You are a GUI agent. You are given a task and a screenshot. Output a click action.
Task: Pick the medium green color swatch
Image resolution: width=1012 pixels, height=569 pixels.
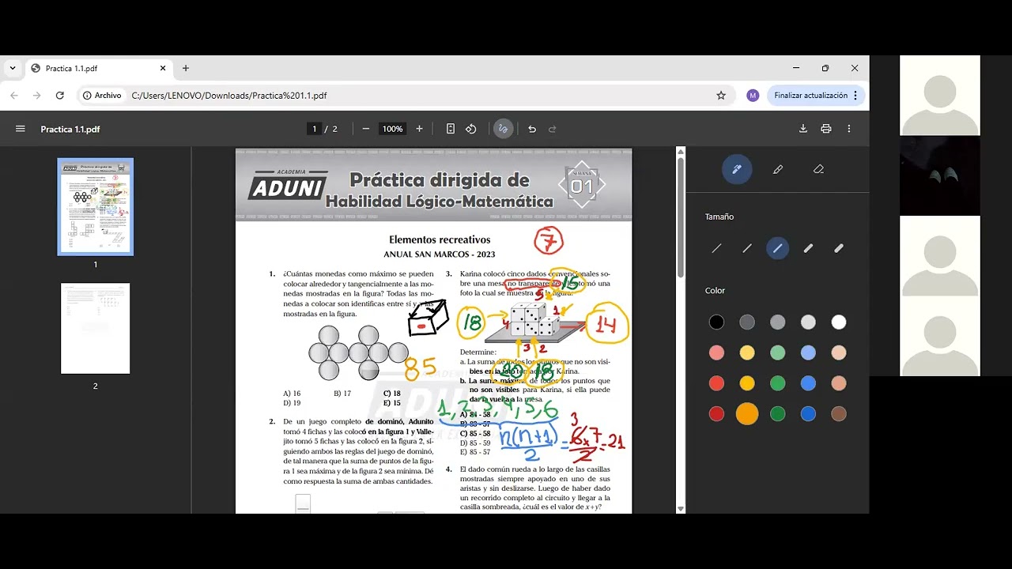click(778, 383)
